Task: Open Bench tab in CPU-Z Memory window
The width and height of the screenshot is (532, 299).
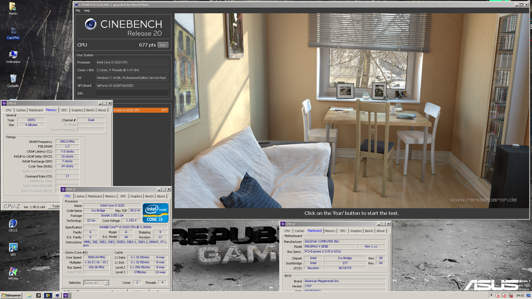Action: 90,110
